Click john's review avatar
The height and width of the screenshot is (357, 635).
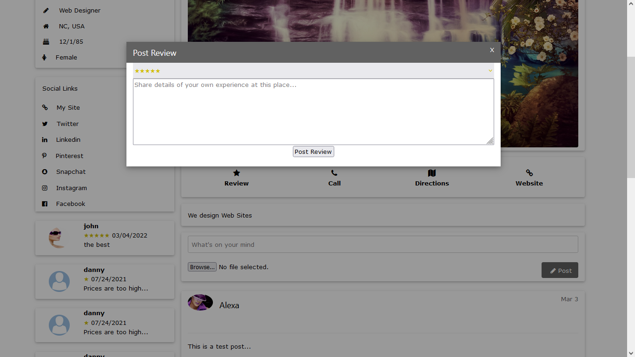59,238
